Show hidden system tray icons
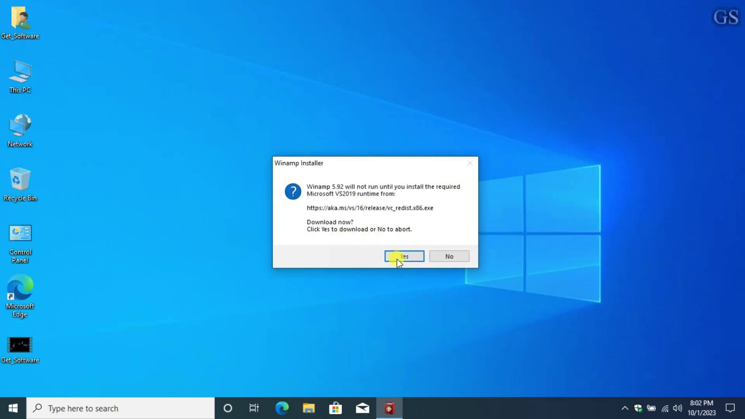745x419 pixels. [x=625, y=408]
